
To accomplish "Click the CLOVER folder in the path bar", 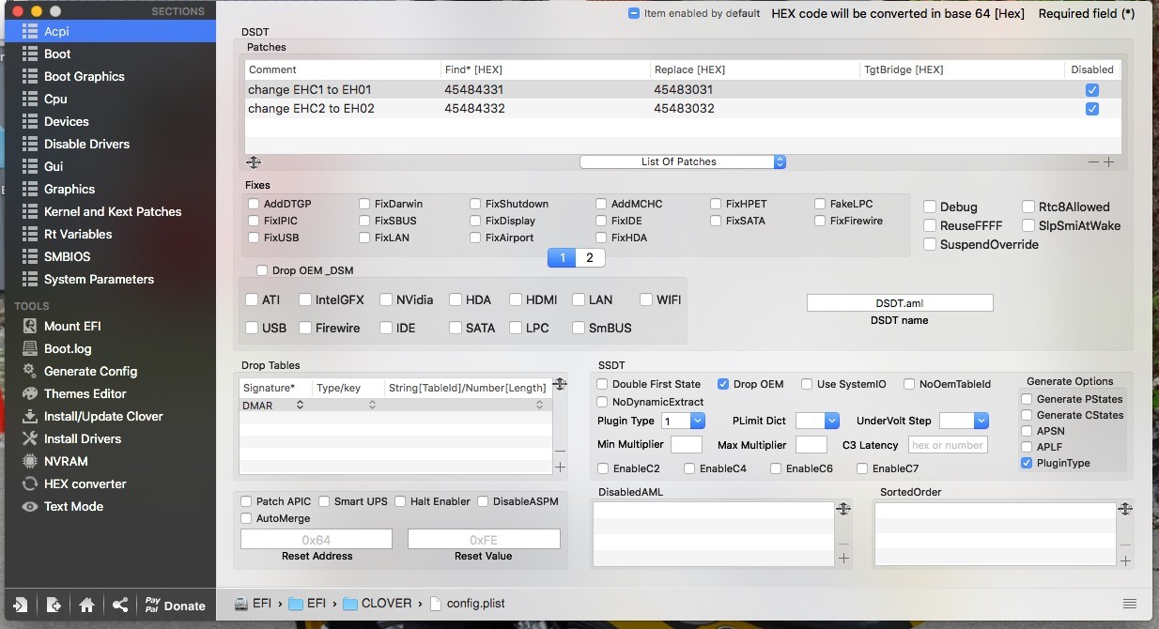I will 378,604.
